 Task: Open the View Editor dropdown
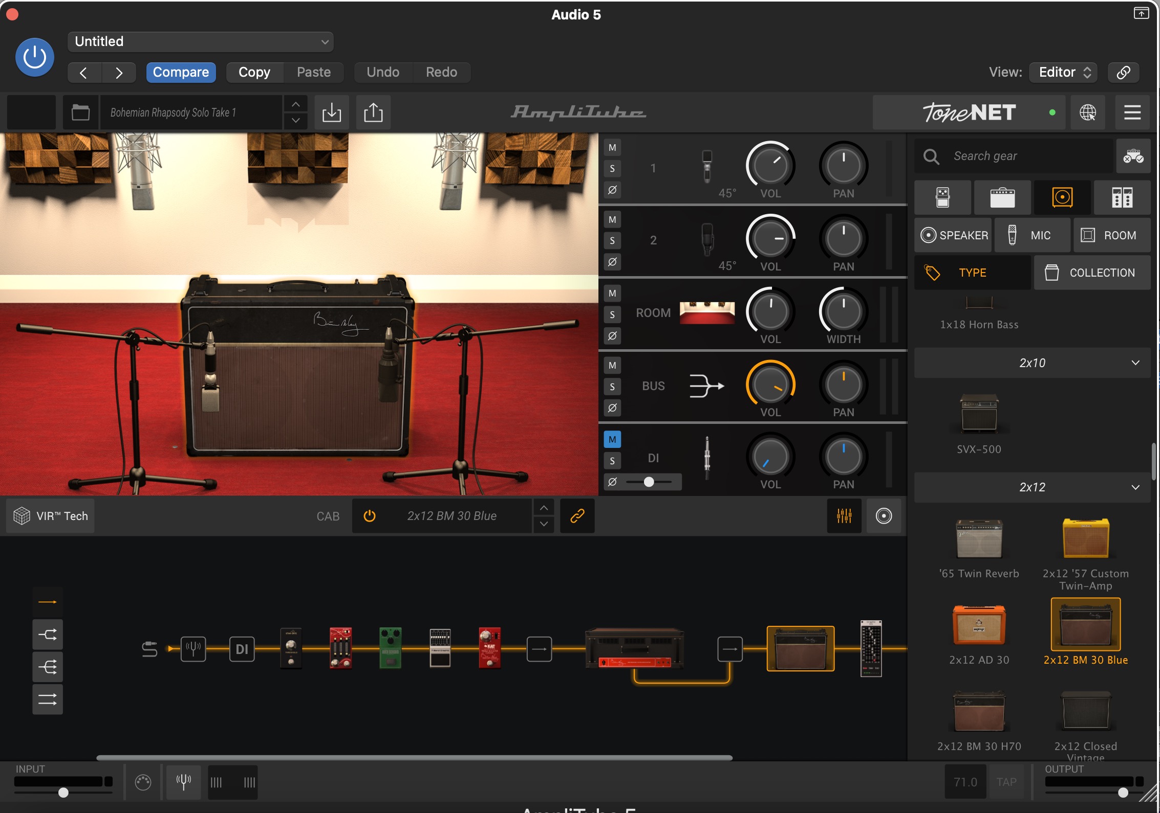pyautogui.click(x=1064, y=73)
